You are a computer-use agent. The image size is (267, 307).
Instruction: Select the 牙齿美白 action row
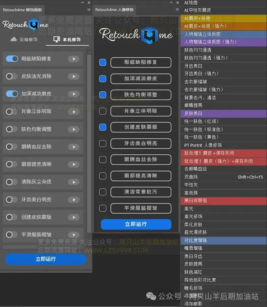tap(223, 66)
